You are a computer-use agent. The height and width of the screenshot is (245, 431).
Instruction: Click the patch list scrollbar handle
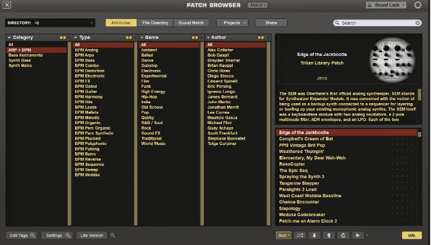coord(419,134)
